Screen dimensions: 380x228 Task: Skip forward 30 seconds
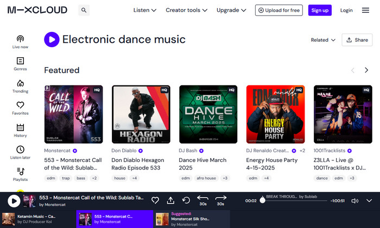[220, 200]
